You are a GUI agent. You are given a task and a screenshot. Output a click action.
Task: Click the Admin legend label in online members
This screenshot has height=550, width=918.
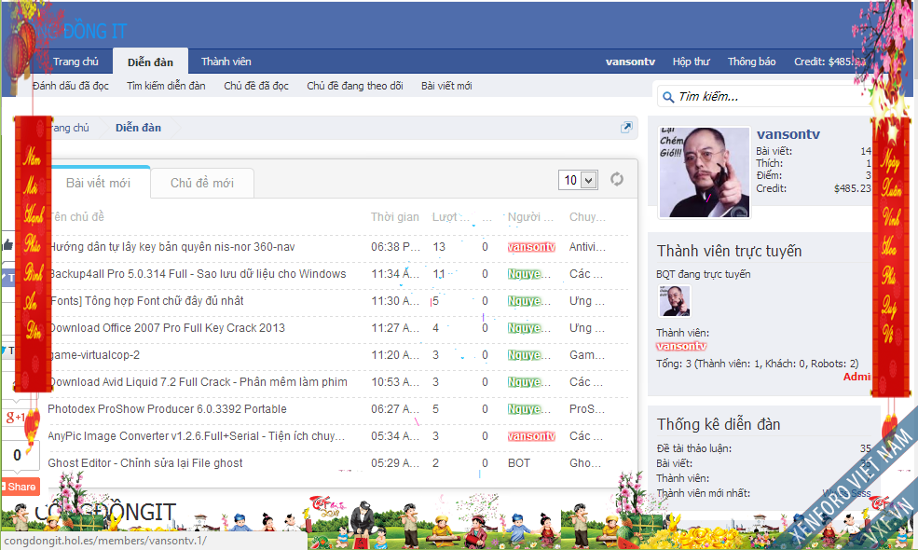click(x=856, y=377)
